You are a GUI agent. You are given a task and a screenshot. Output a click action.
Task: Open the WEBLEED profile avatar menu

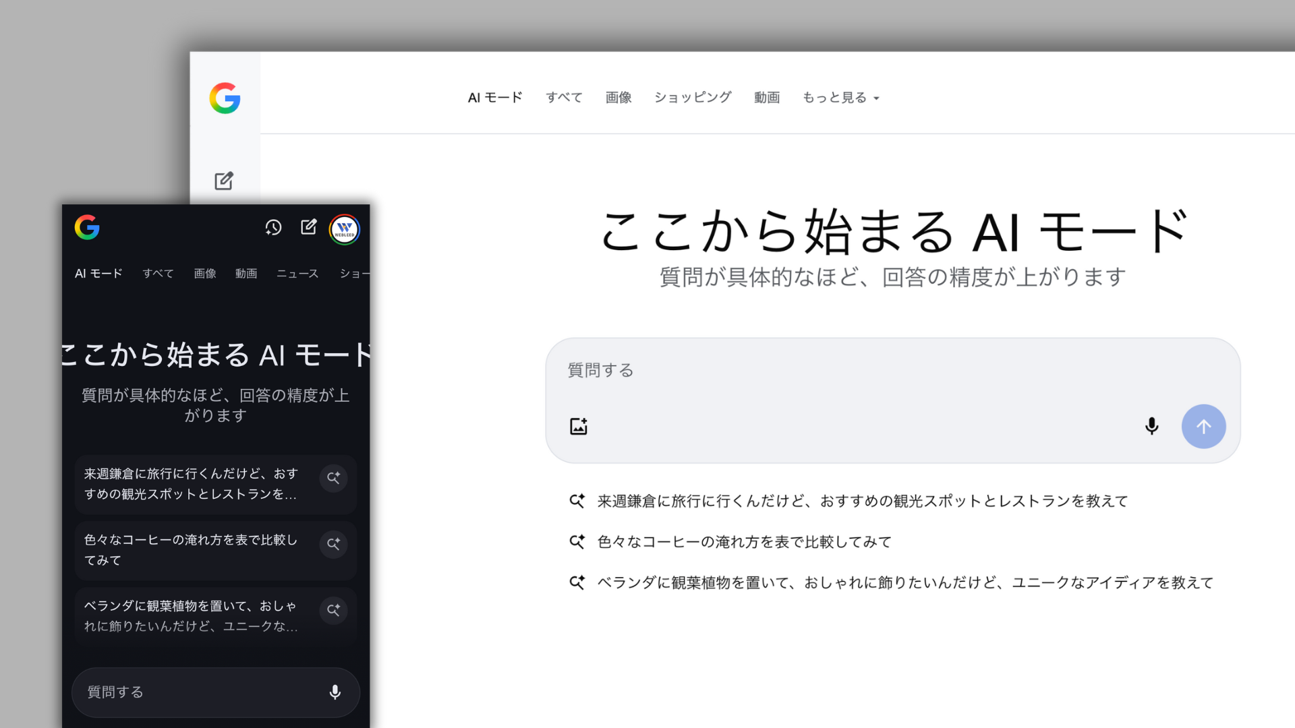(345, 229)
